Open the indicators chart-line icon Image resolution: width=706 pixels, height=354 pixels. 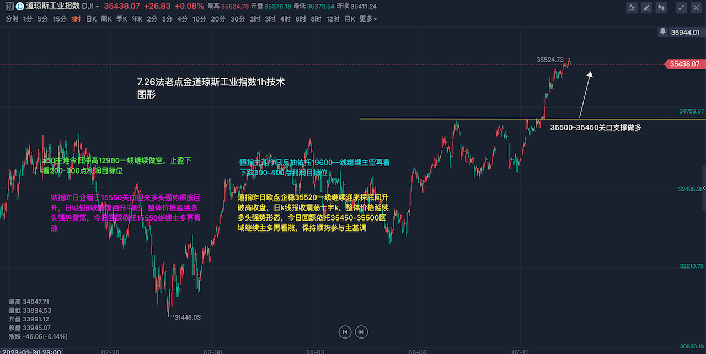(x=632, y=7)
